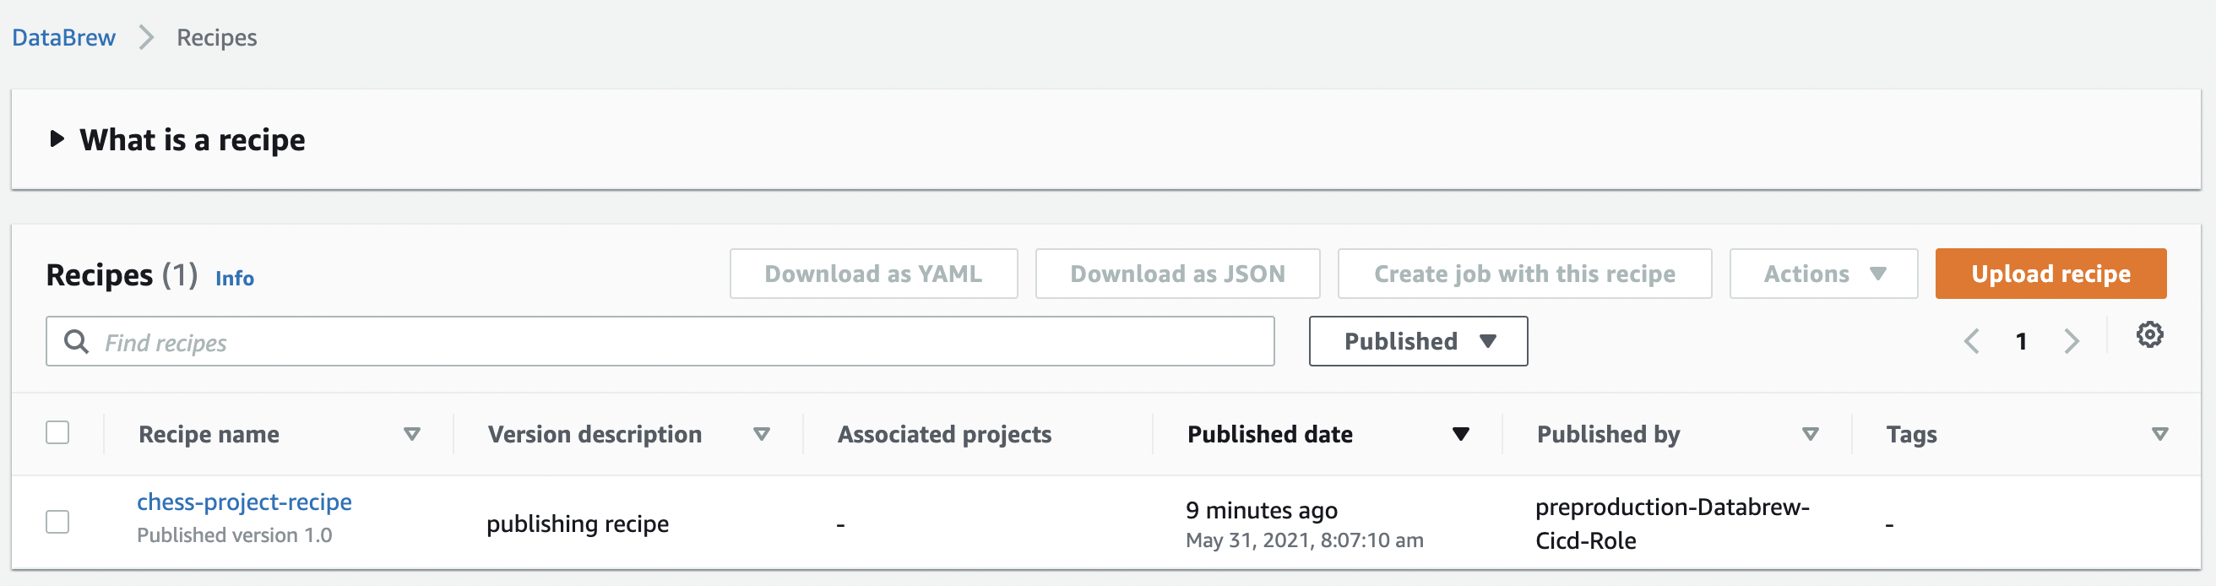This screenshot has width=2216, height=586.
Task: Click Download as YAML button
Action: 873,274
